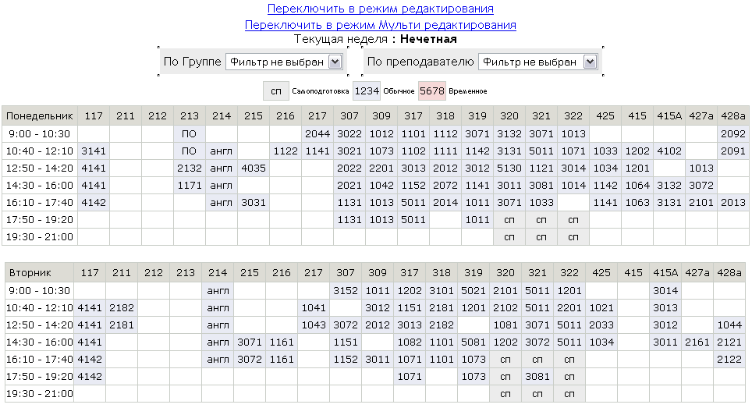Select cell '3072' in Tuesday room 215
The width and height of the screenshot is (752, 408).
[x=250, y=360]
